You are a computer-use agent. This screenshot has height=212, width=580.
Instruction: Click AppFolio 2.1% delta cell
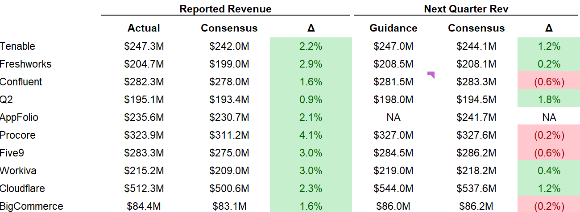coord(311,117)
